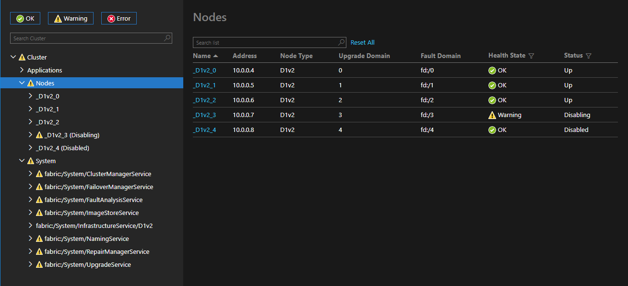The height and width of the screenshot is (286, 628).
Task: Click the magnifier icon in Search list box
Action: coord(342,42)
